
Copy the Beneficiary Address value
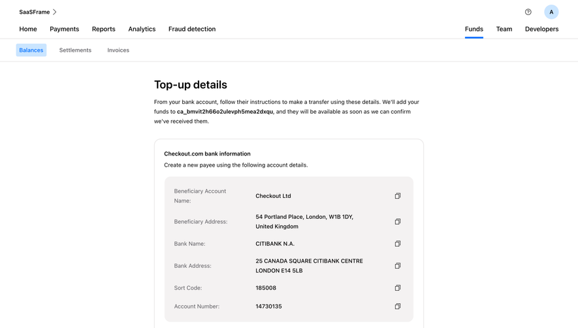click(397, 221)
